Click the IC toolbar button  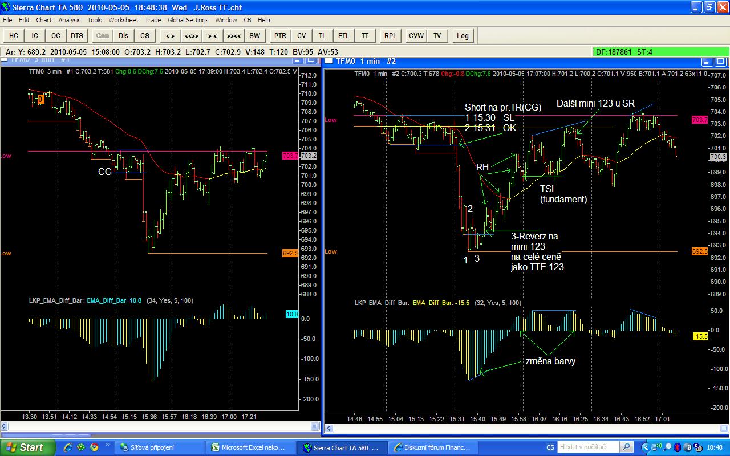tap(35, 35)
